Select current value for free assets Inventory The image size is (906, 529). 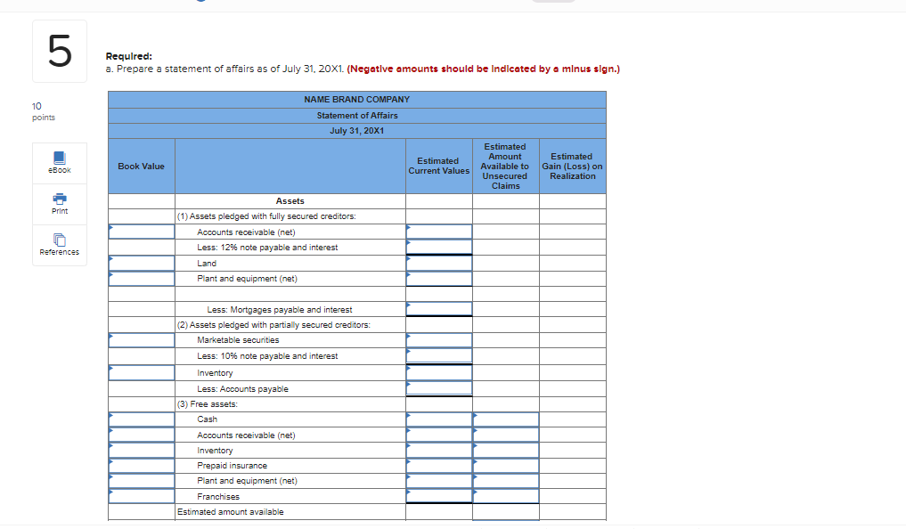click(439, 451)
